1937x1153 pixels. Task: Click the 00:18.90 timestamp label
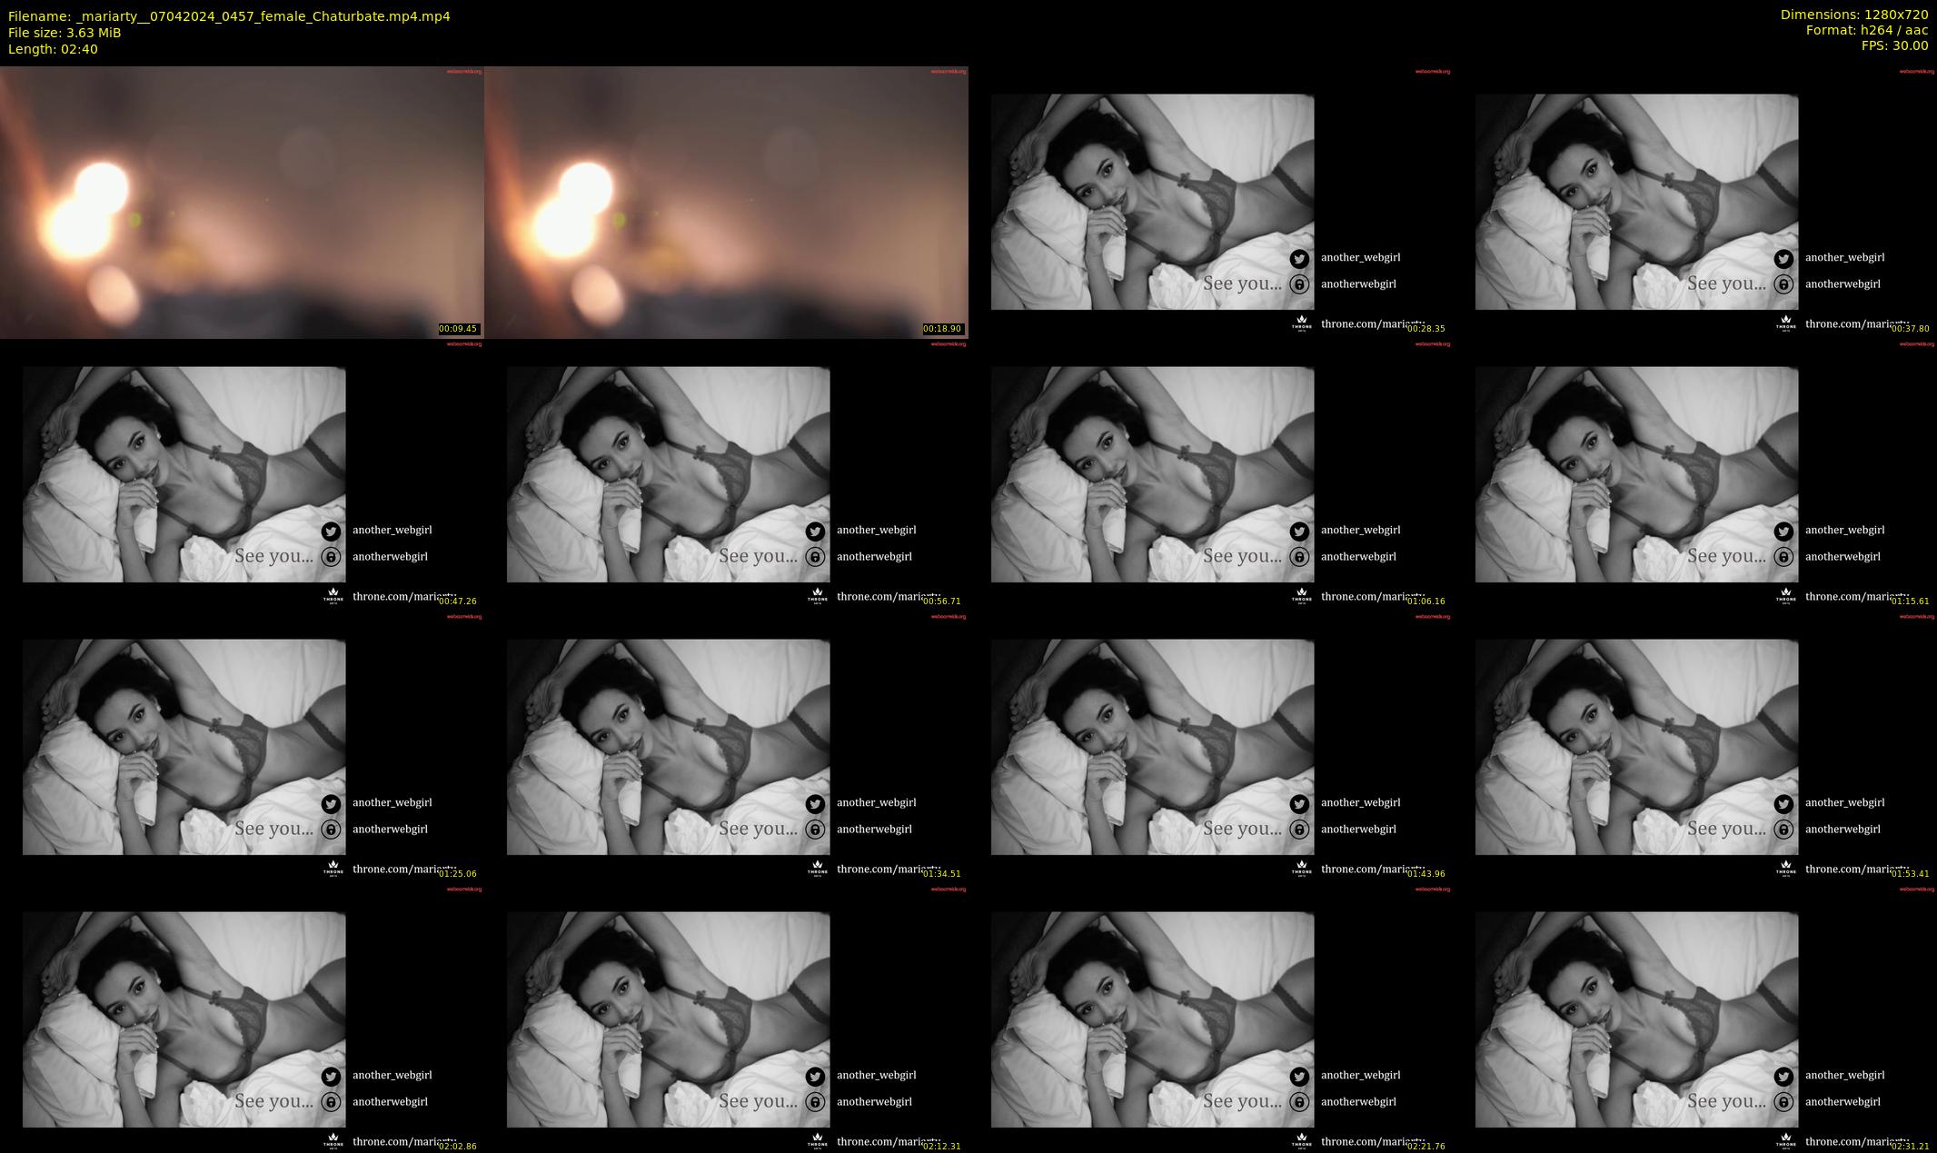pos(942,329)
